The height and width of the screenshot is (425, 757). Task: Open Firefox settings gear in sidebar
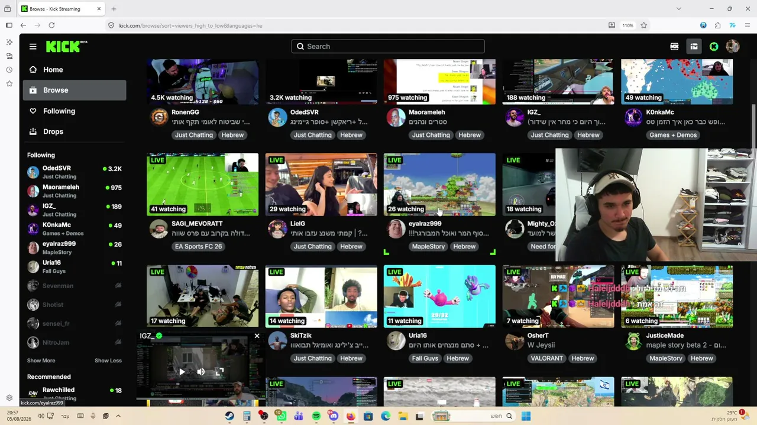point(9,398)
